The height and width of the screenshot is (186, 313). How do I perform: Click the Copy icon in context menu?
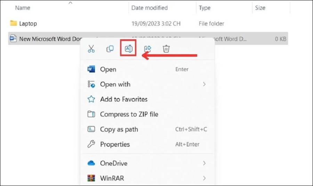[x=110, y=49]
